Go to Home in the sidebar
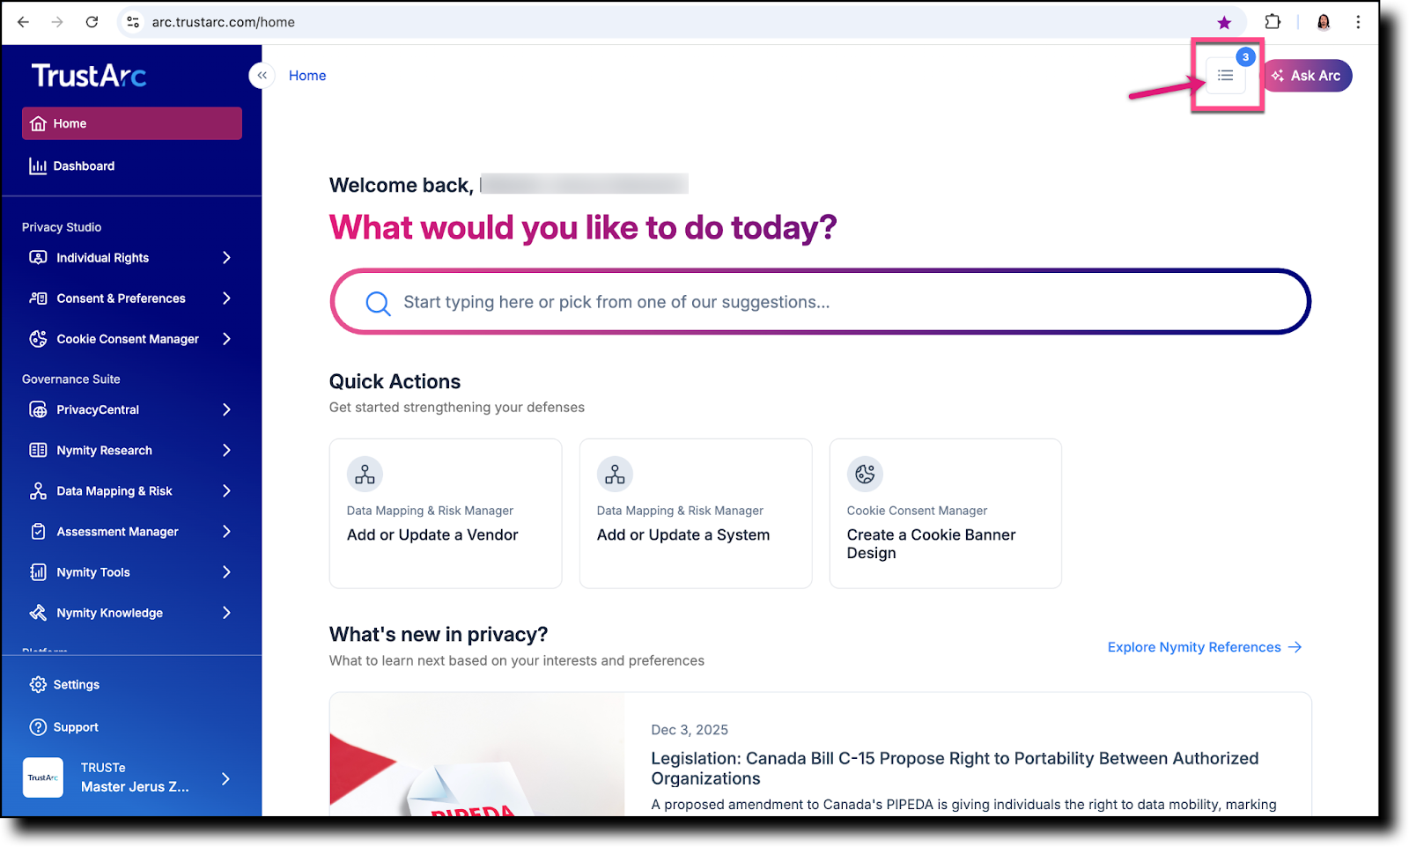1409x847 pixels. point(132,123)
